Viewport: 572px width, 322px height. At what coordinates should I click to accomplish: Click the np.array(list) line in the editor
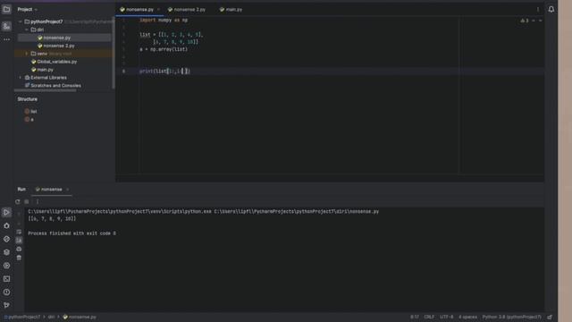pyautogui.click(x=164, y=49)
